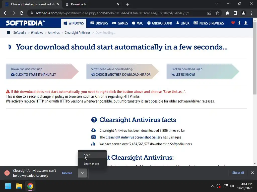
Task: Open Chrome three-dot menu
Action: [251, 13]
